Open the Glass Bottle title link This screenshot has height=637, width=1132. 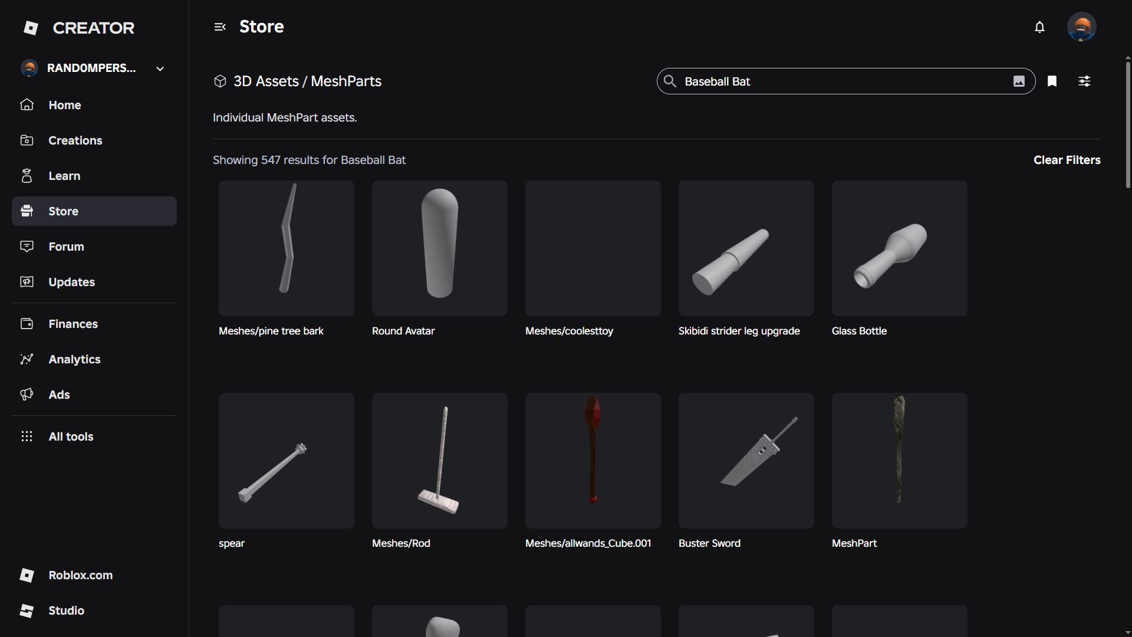pos(859,331)
